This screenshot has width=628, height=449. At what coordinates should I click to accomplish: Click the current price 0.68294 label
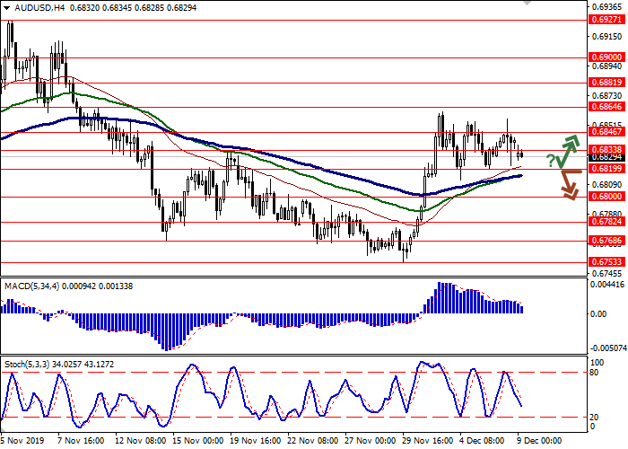pos(606,157)
